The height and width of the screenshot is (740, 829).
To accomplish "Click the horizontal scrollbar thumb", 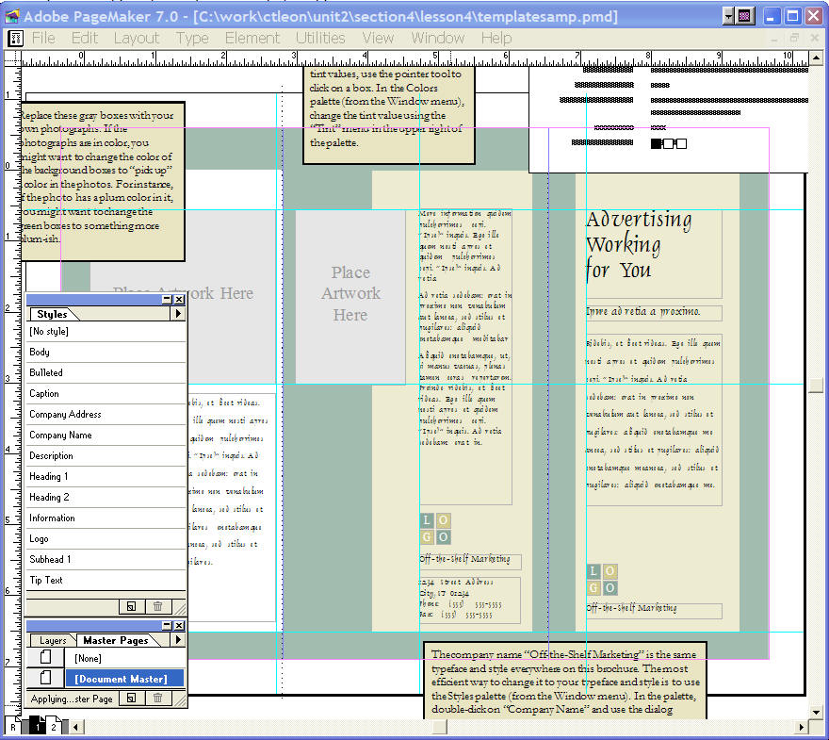I will pos(440,727).
